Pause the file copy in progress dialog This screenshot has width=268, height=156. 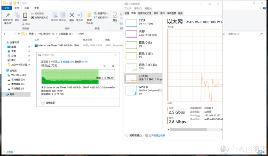[104, 66]
